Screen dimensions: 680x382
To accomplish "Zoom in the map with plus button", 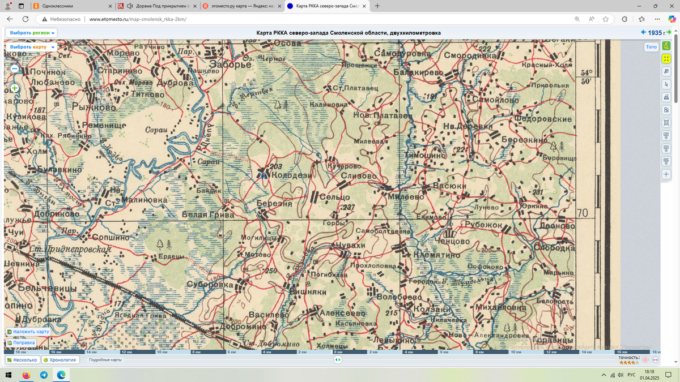I will 15,88.
